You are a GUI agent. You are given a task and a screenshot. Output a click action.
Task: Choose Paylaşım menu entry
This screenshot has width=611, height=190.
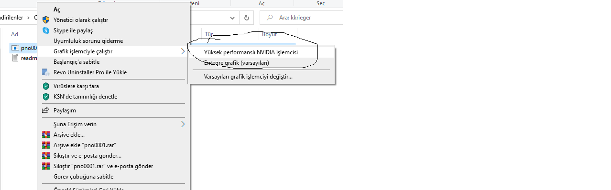point(114,110)
